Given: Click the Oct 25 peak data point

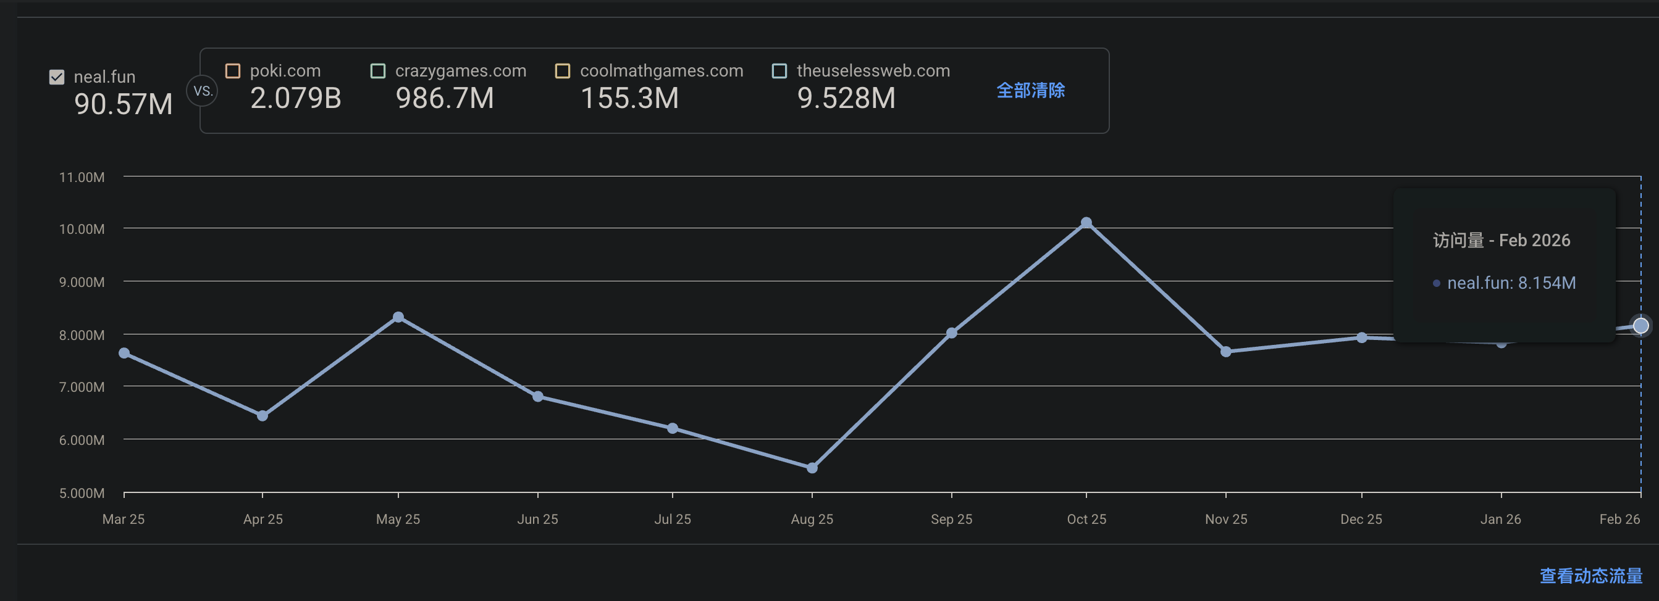Looking at the screenshot, I should click(x=1086, y=223).
